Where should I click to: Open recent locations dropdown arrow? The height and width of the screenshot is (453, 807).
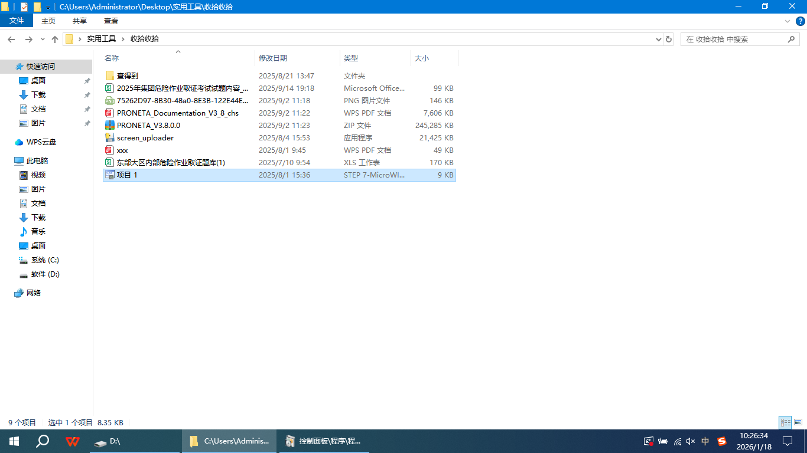pyautogui.click(x=43, y=39)
